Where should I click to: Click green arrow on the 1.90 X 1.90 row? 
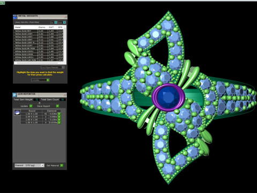click(59, 120)
